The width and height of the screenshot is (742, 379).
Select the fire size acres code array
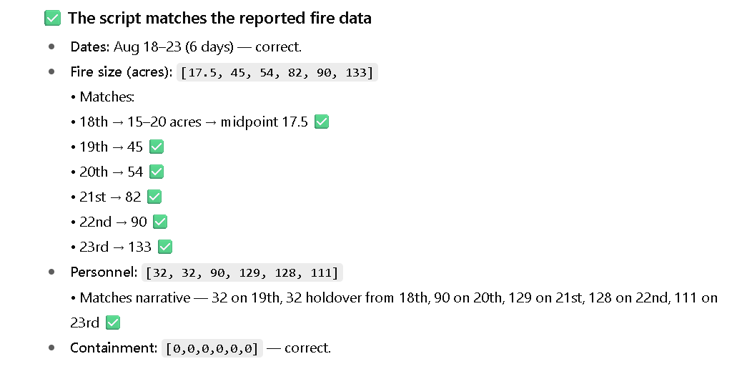(277, 72)
